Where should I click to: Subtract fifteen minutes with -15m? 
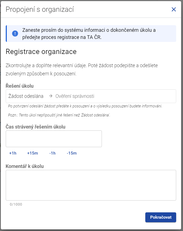(x=72, y=153)
